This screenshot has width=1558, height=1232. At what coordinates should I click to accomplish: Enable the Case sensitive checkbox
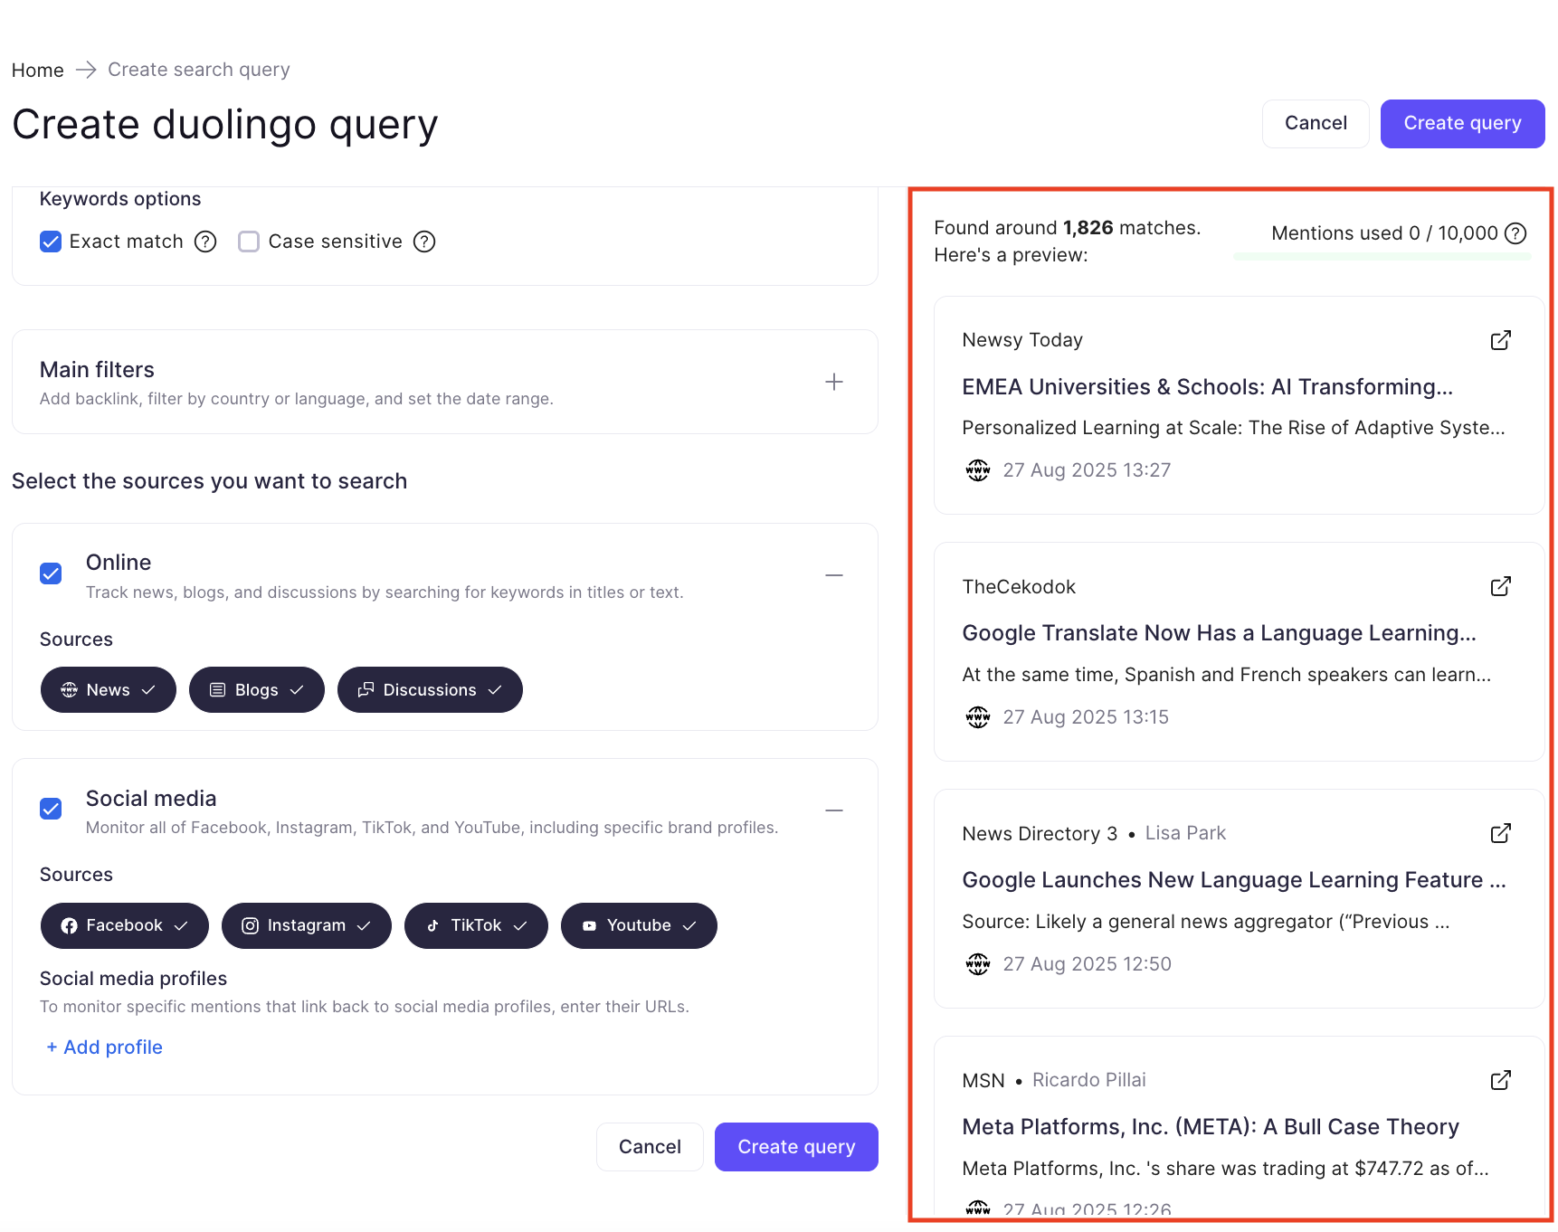[x=249, y=242]
